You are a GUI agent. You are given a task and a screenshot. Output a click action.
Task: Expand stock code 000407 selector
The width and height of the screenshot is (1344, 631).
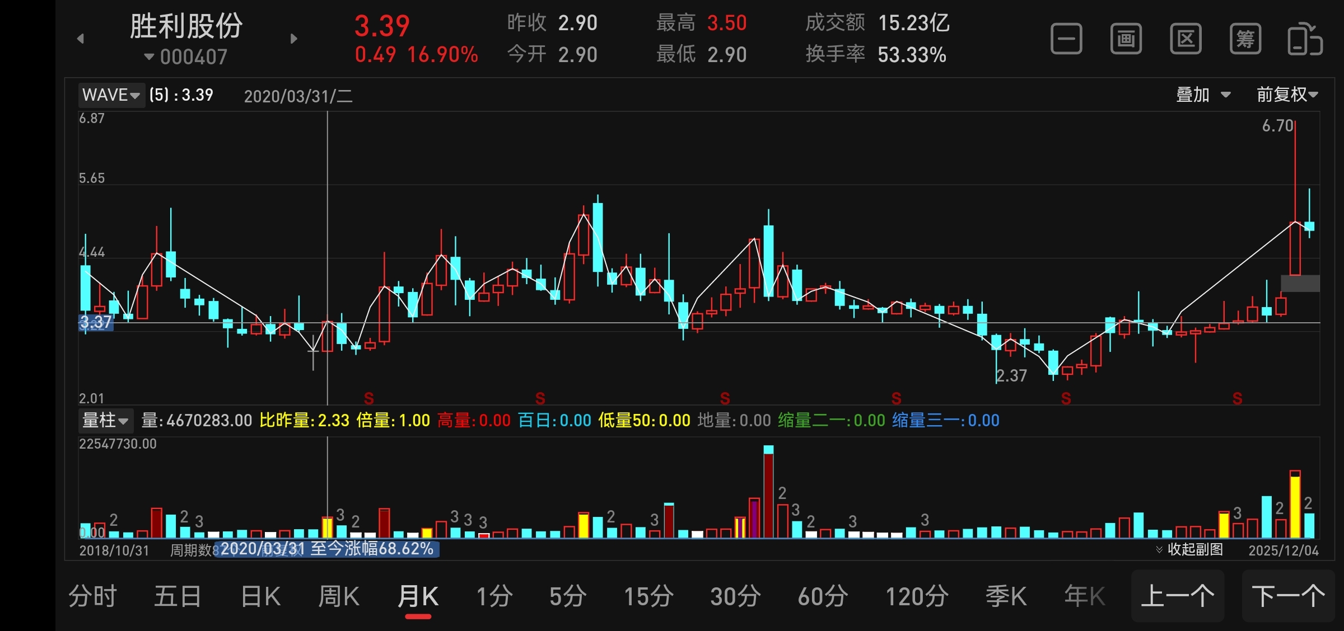[x=186, y=57]
